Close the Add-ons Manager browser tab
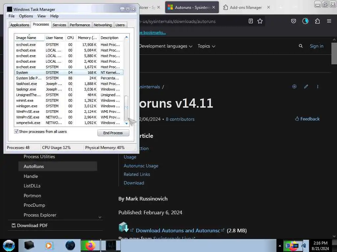This screenshot has width=337, height=252. pyautogui.click(x=269, y=7)
